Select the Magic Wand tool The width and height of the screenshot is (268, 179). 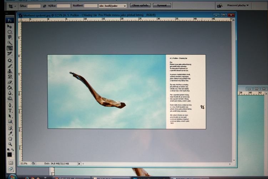[x=10, y=43]
